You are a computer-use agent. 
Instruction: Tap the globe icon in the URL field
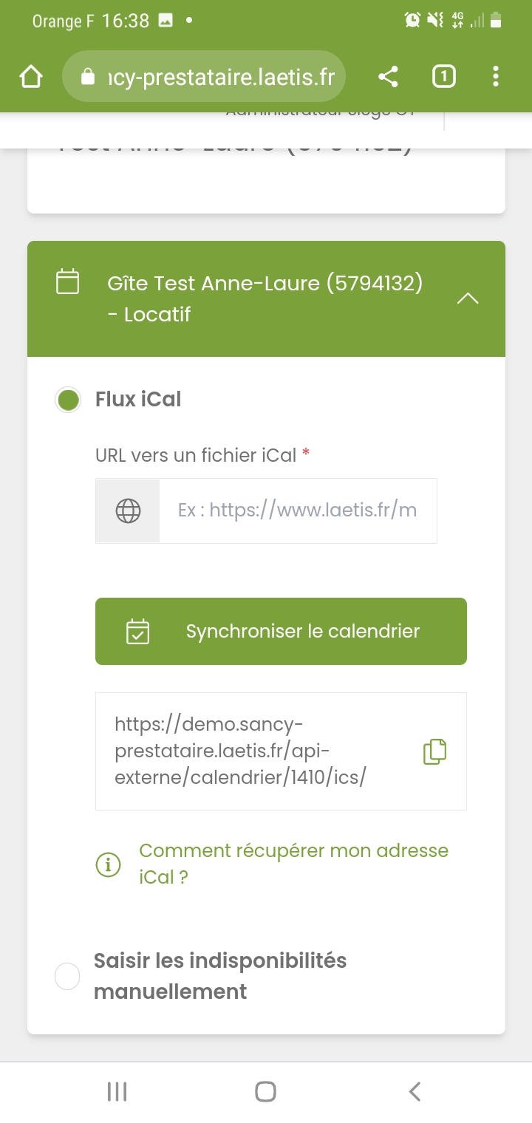point(127,510)
